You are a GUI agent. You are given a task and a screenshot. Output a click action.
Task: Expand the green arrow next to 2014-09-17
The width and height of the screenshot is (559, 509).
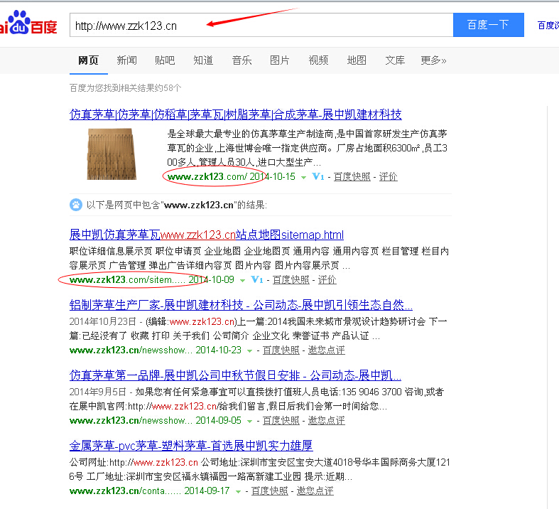point(238,491)
